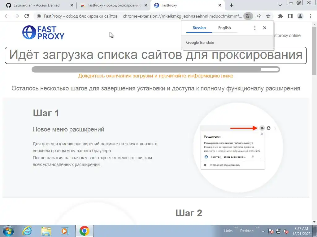Click the chrome-extension address bar URL
Image resolution: width=317 pixels, height=237 pixels.
tap(182, 16)
